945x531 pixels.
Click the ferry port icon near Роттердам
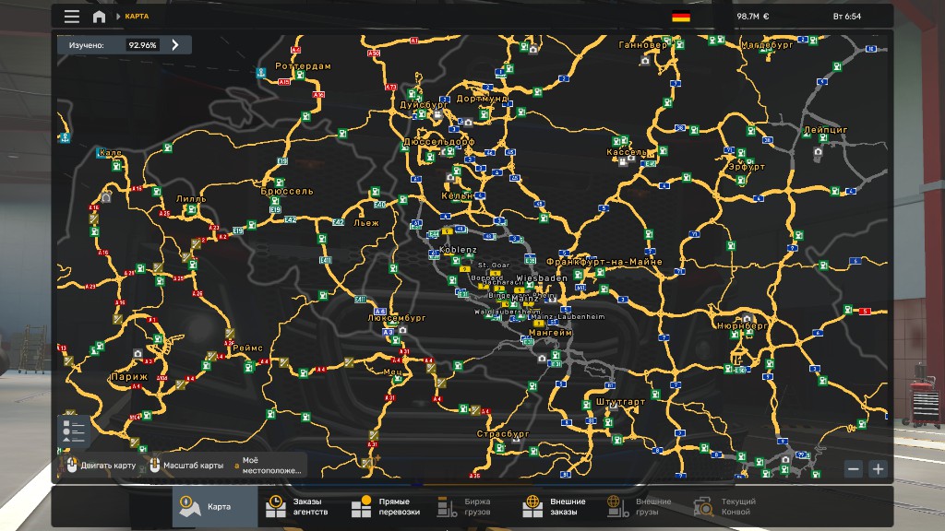pos(261,73)
